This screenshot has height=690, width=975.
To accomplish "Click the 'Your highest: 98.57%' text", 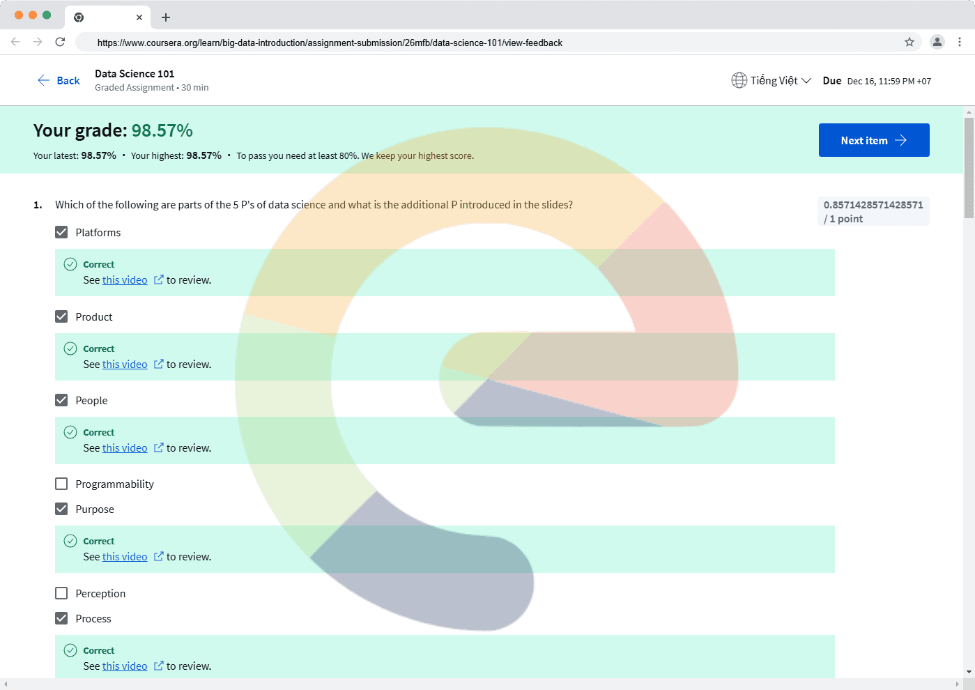I will 176,155.
